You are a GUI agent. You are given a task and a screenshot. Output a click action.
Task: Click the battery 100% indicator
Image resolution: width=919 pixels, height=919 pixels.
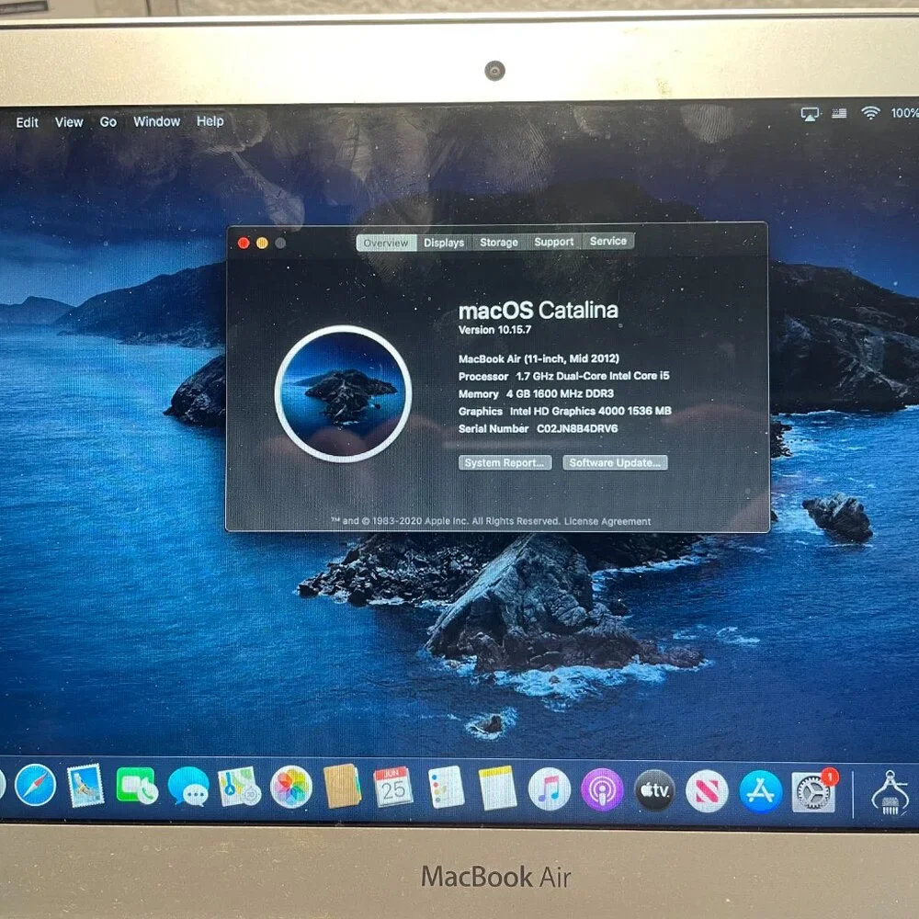tap(904, 112)
